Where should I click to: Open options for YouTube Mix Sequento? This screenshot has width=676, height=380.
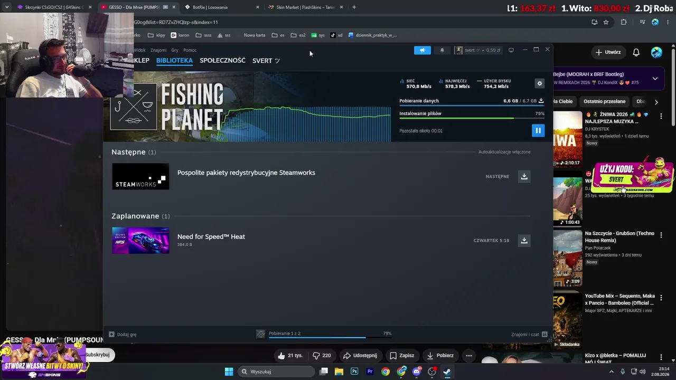(661, 297)
